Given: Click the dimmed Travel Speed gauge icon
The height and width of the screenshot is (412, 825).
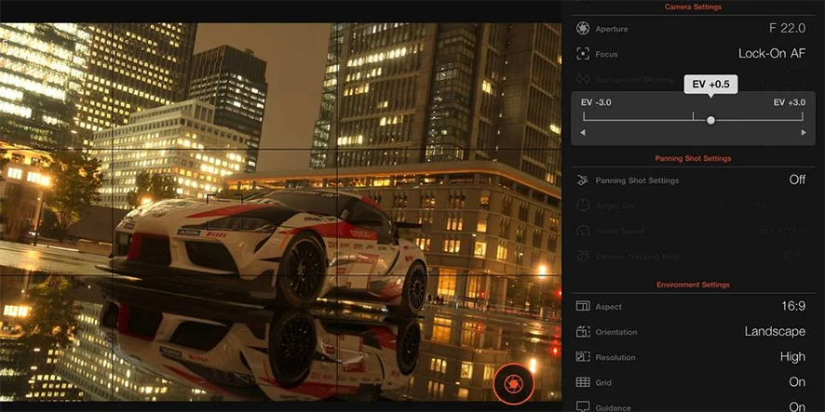Looking at the screenshot, I should pos(583,231).
